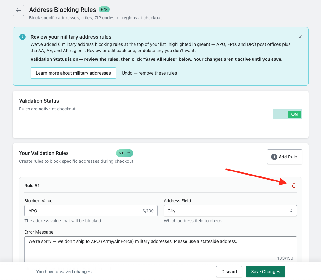The height and width of the screenshot is (280, 321).
Task: Click the 'You have unsaved changes' notice
Action: (64, 272)
